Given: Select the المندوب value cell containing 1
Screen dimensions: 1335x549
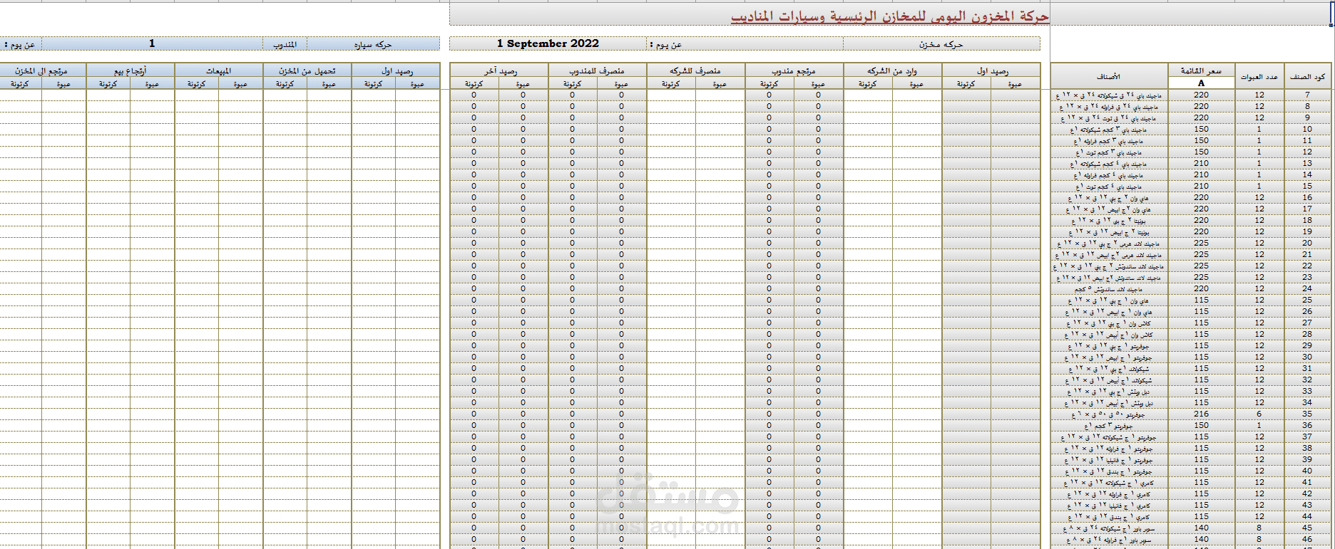Looking at the screenshot, I should tap(152, 43).
